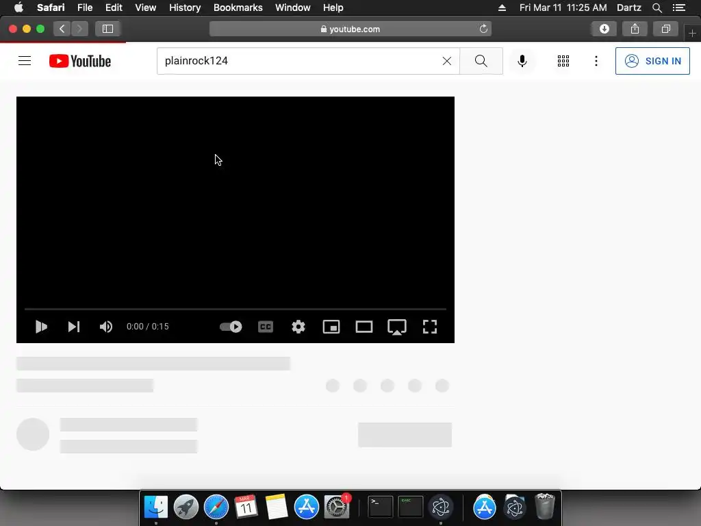Switch to theater mode

tap(364, 327)
